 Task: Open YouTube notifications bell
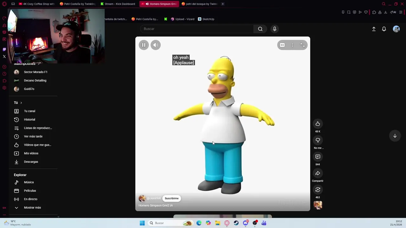[x=384, y=29]
